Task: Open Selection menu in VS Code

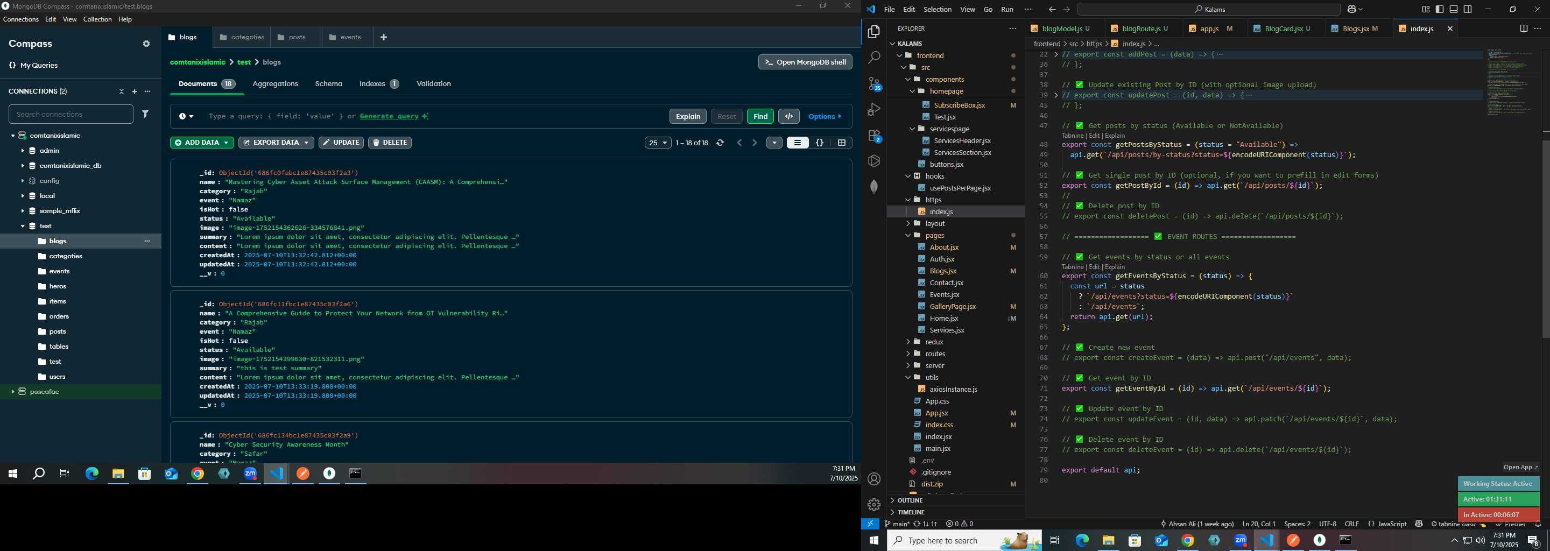Action: 938,10
